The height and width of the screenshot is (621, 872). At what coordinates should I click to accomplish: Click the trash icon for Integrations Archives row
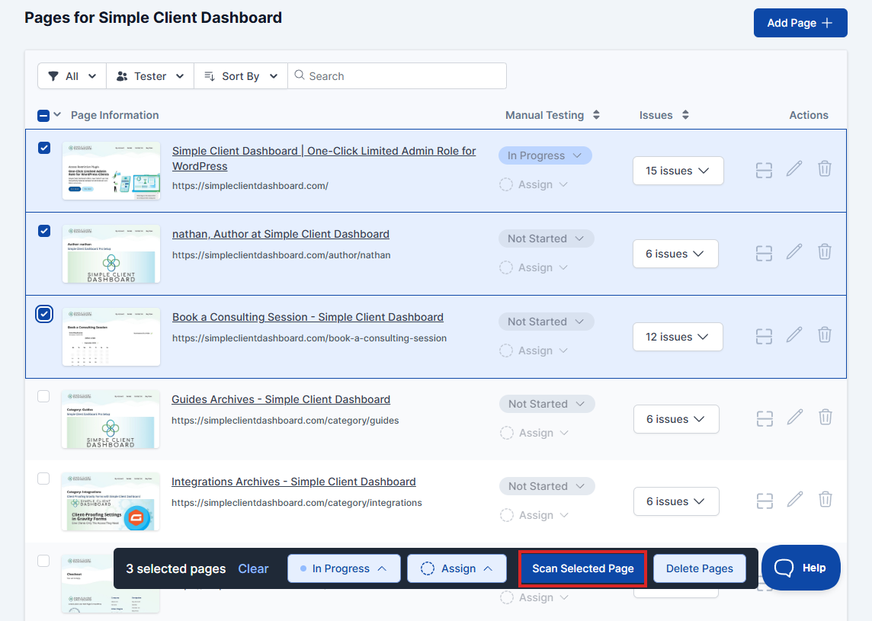[826, 498]
